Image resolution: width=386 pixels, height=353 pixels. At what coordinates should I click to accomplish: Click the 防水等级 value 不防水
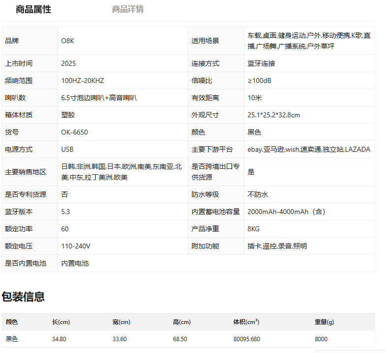[258, 194]
